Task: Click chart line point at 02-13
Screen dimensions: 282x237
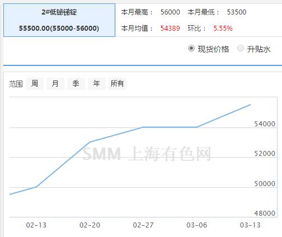Action: [x=36, y=187]
